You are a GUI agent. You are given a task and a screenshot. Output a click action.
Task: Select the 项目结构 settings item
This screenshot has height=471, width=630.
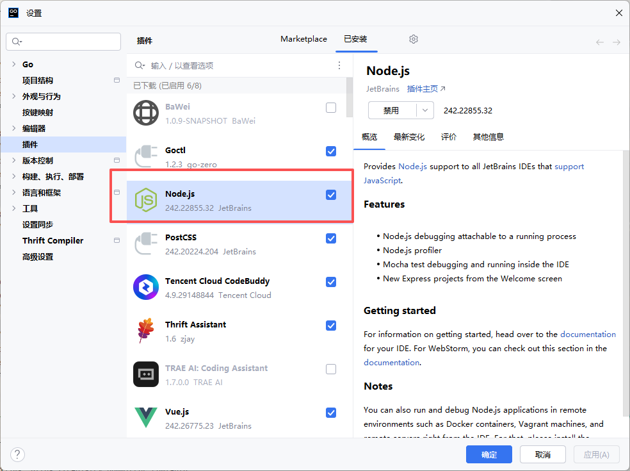tap(38, 80)
